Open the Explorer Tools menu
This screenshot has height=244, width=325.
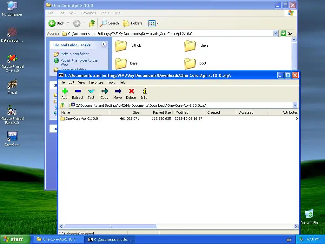[105, 13]
